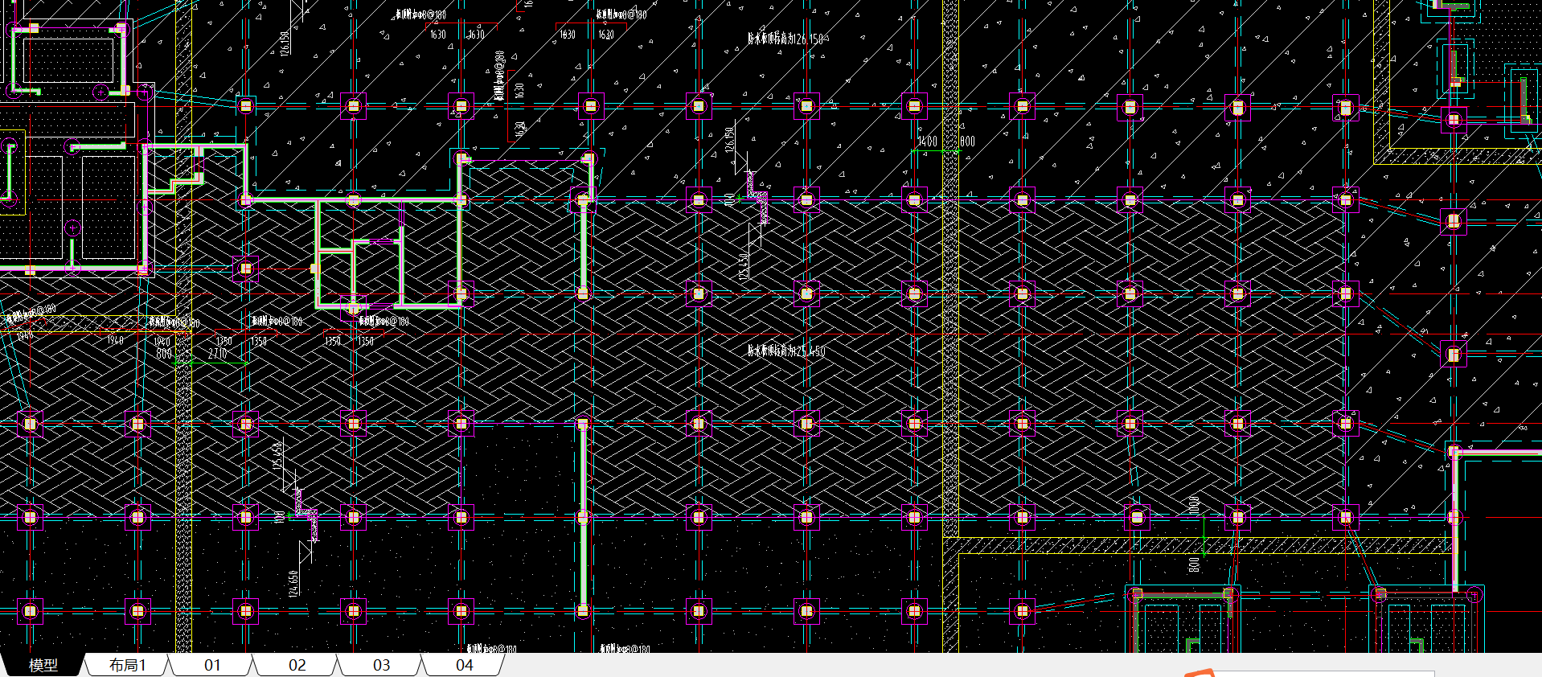Select the 800 dimension beside 1400
The image size is (1542, 677).
[x=967, y=142]
